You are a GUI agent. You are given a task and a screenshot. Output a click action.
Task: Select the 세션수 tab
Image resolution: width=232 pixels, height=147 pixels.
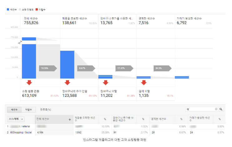[14, 110]
